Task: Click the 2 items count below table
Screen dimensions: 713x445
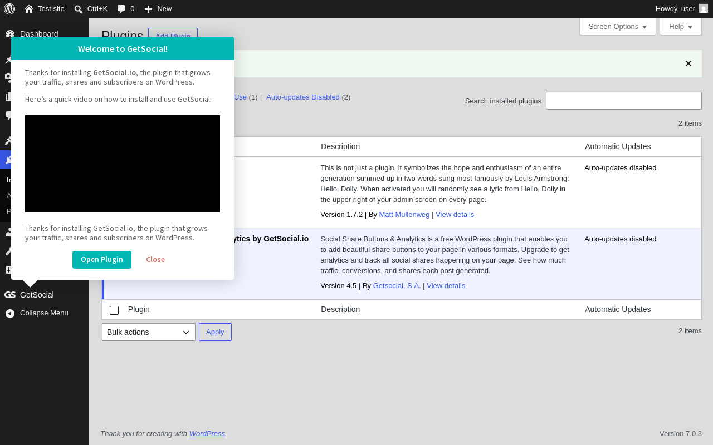Action: coord(690,331)
